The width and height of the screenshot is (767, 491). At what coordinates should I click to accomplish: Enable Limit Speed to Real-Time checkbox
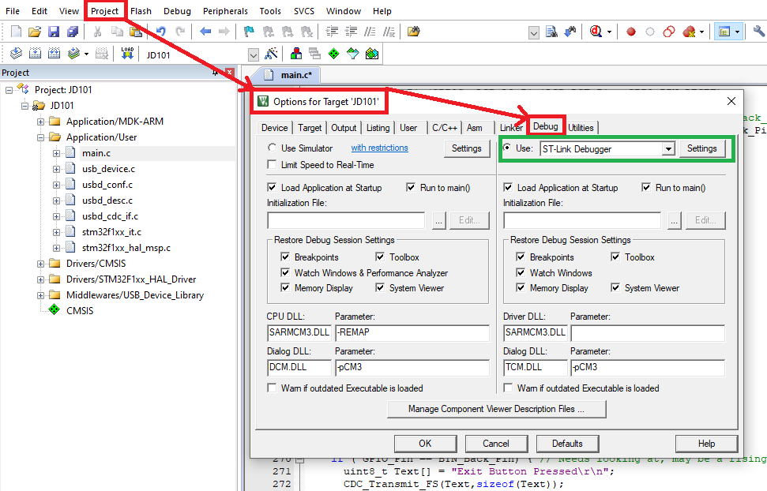coord(273,165)
